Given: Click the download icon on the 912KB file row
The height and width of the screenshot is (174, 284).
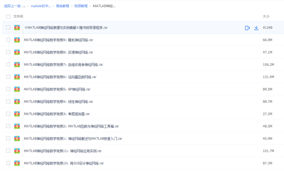Looking at the screenshot, I should (x=256, y=28).
